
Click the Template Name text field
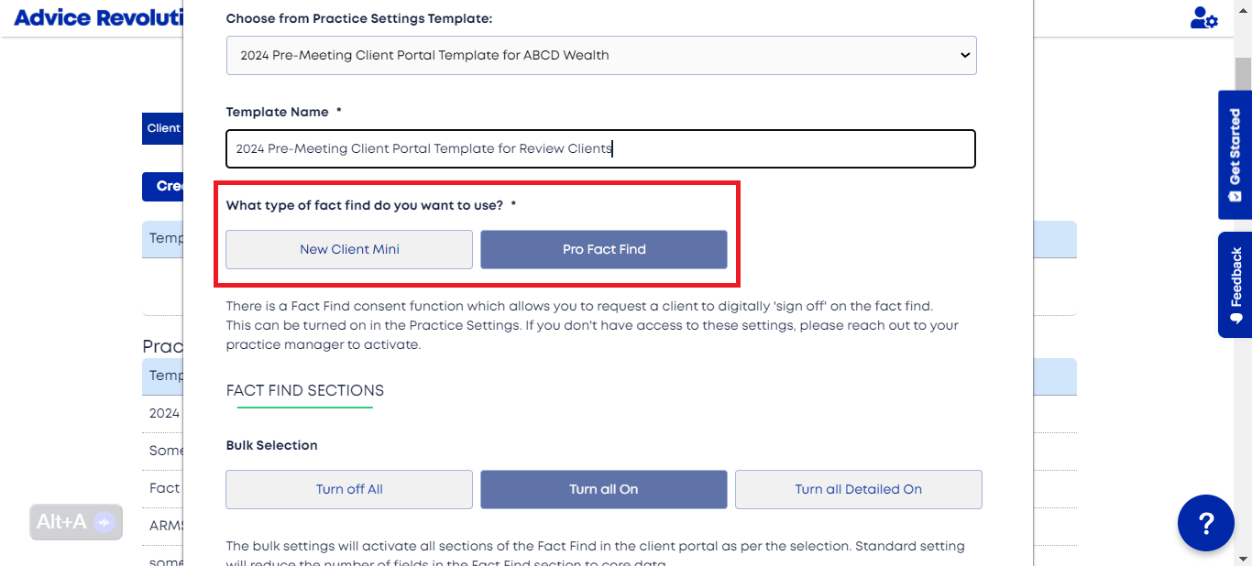601,148
